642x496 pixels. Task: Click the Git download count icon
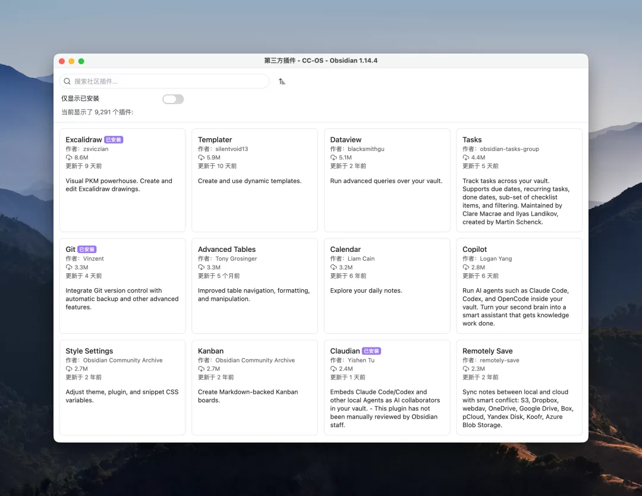tap(69, 267)
